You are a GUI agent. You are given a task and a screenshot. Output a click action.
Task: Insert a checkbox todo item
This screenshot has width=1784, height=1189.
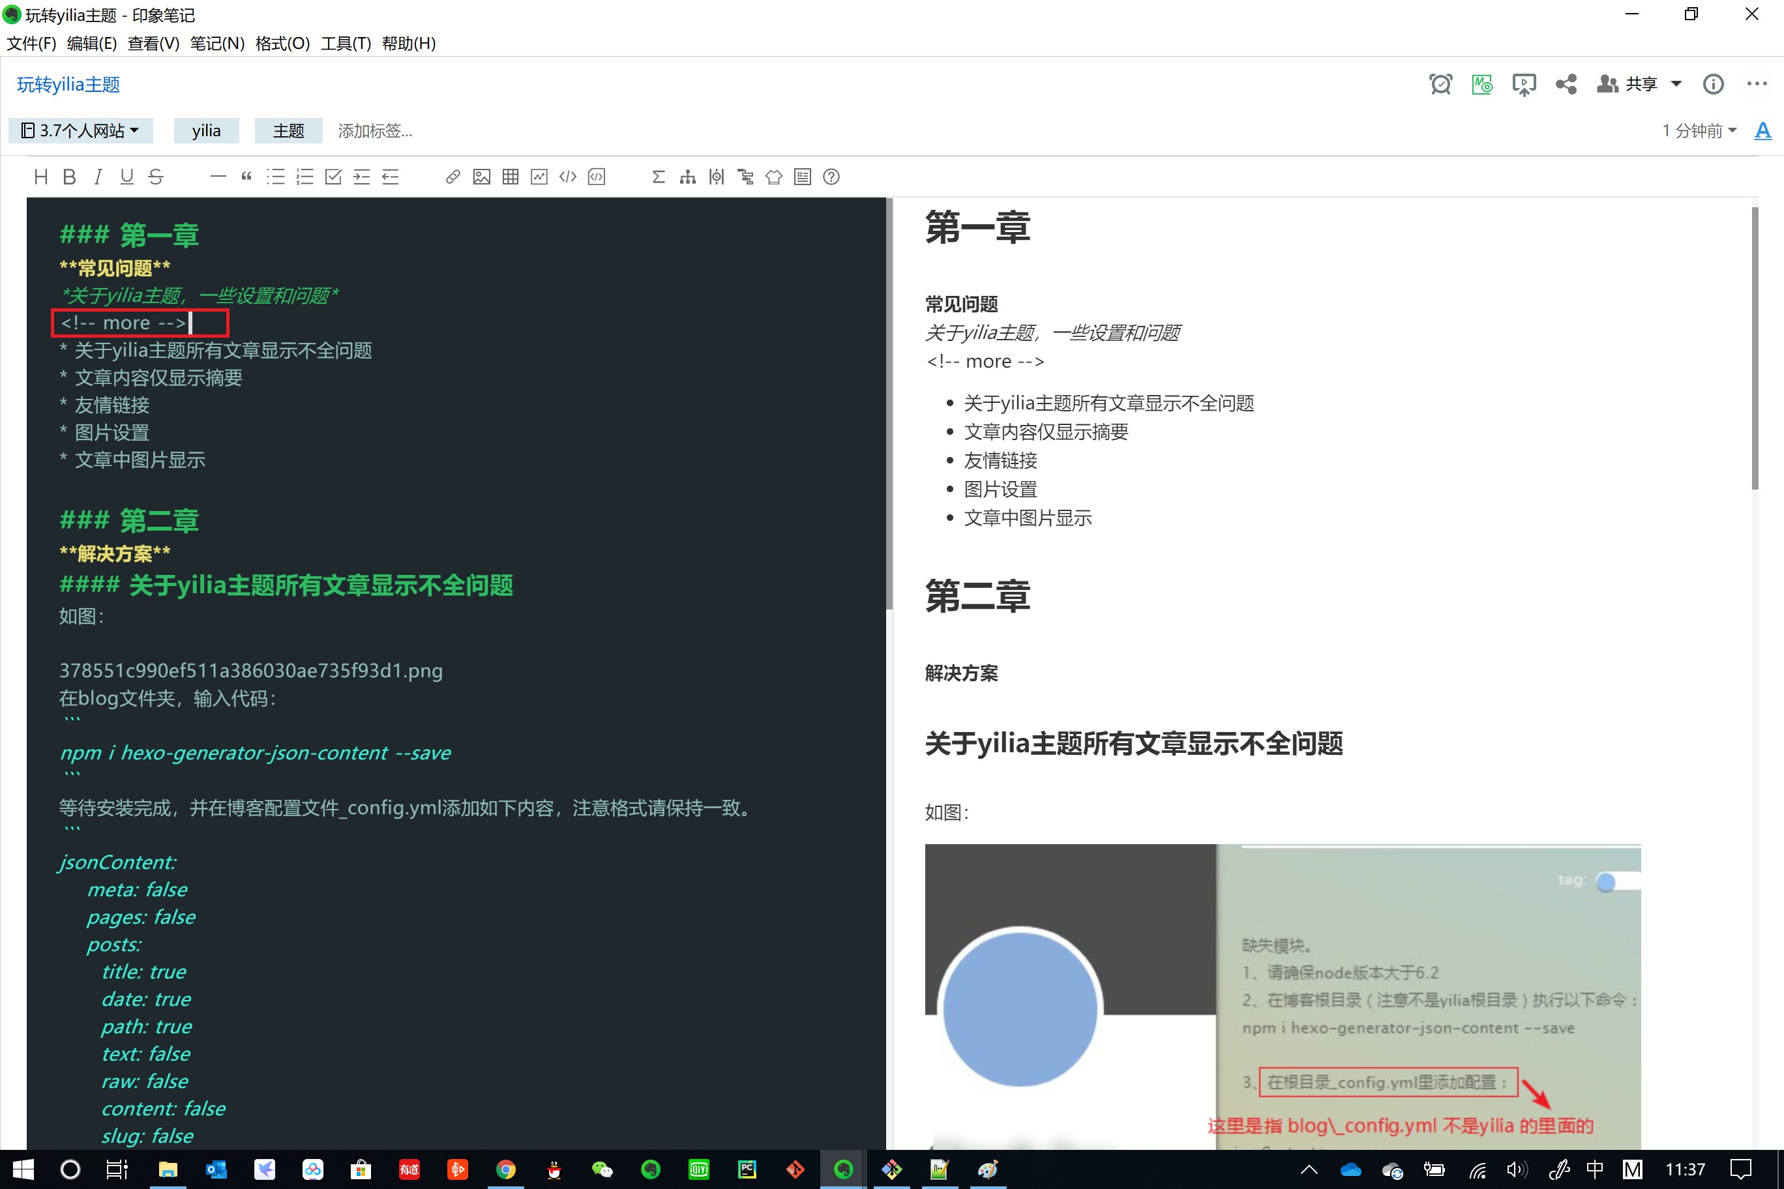tap(333, 177)
